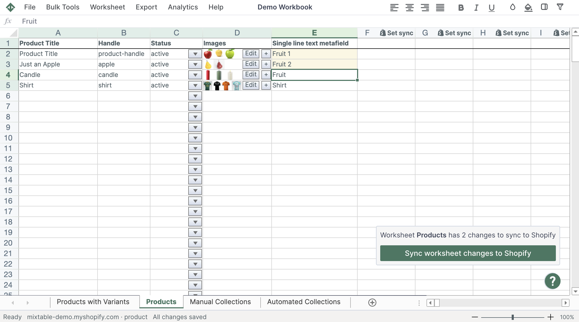Click Sync worksheet changes to Shopify
The width and height of the screenshot is (579, 322).
[x=468, y=253]
